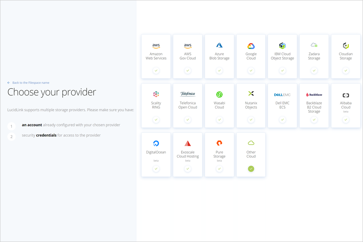Click the 'Alibaba Cloud' label

(x=346, y=105)
